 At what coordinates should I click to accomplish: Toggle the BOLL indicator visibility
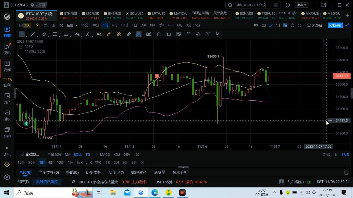coord(78,155)
